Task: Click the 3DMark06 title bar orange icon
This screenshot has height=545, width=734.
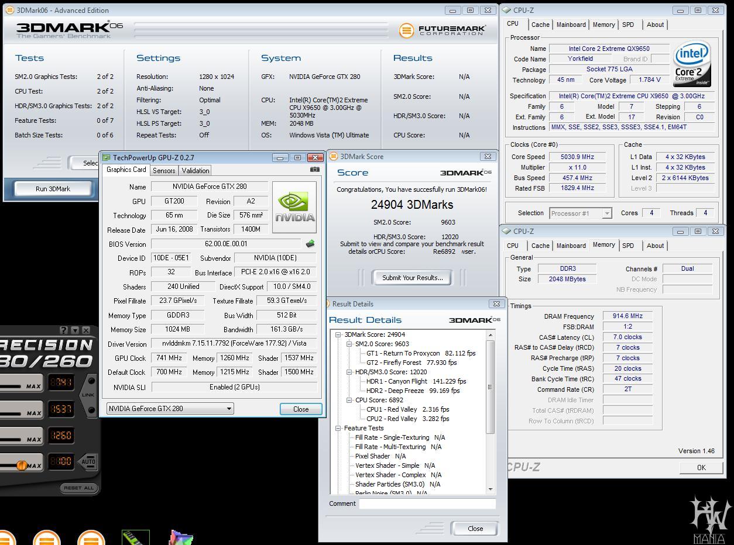Action: (x=9, y=10)
